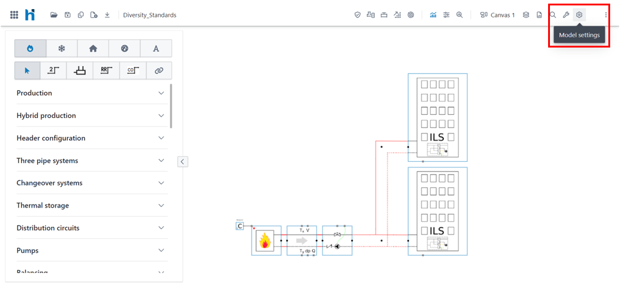
Task: Open the Canvas 1 selector
Action: click(498, 15)
